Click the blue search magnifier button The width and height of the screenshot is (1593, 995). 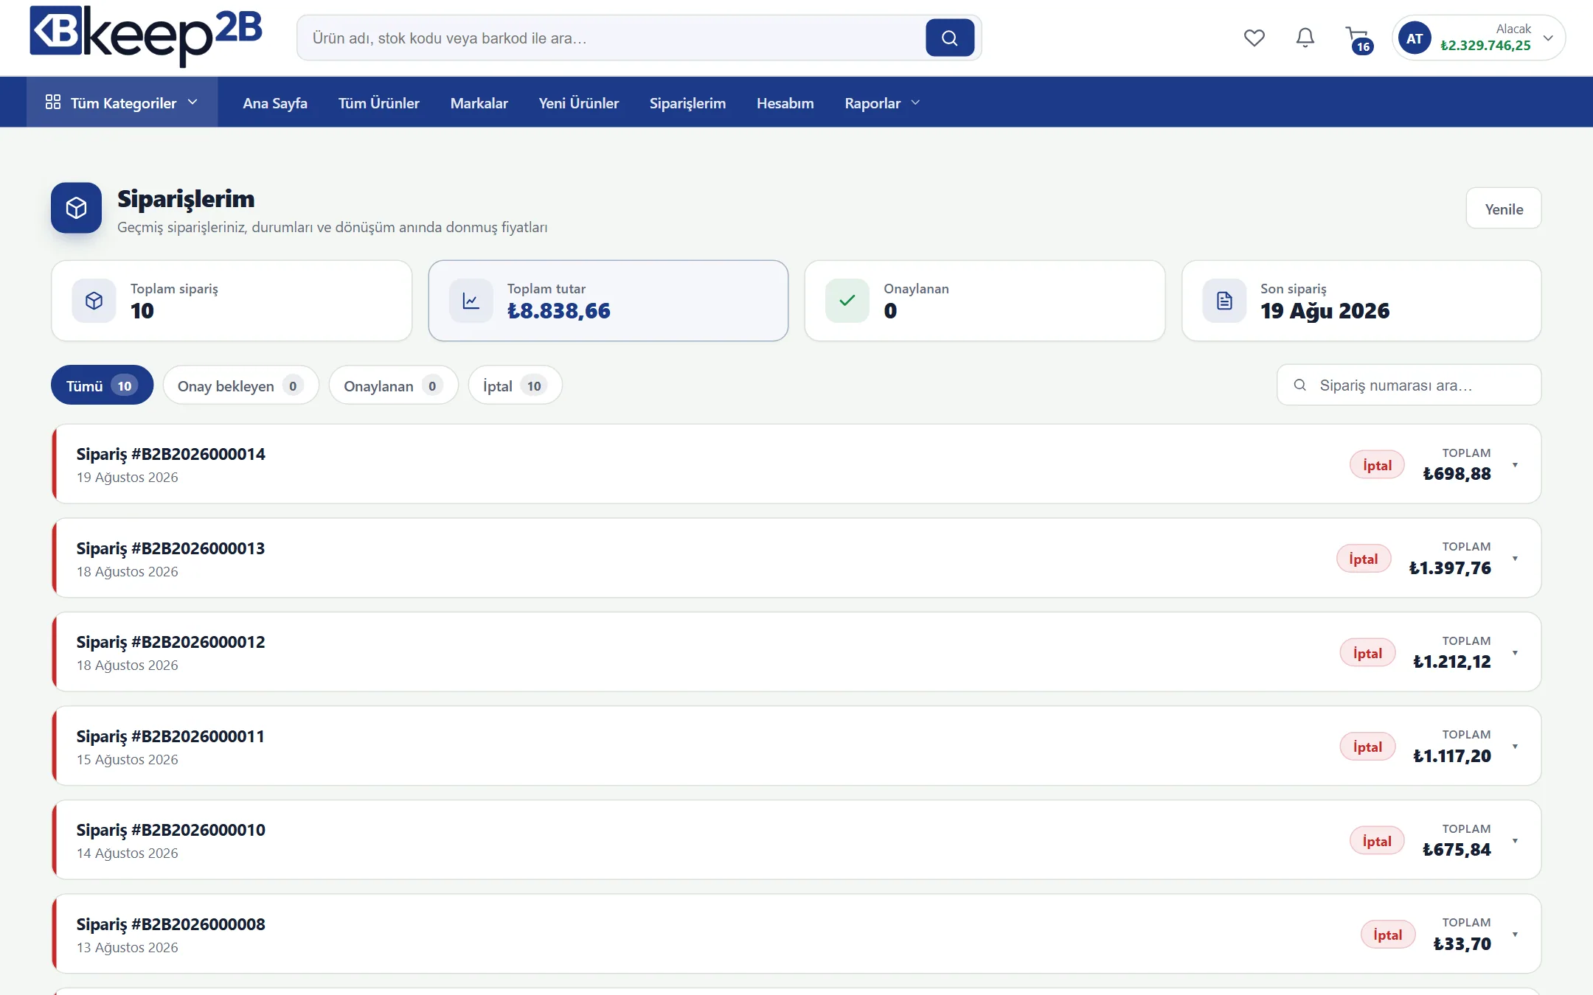950,38
